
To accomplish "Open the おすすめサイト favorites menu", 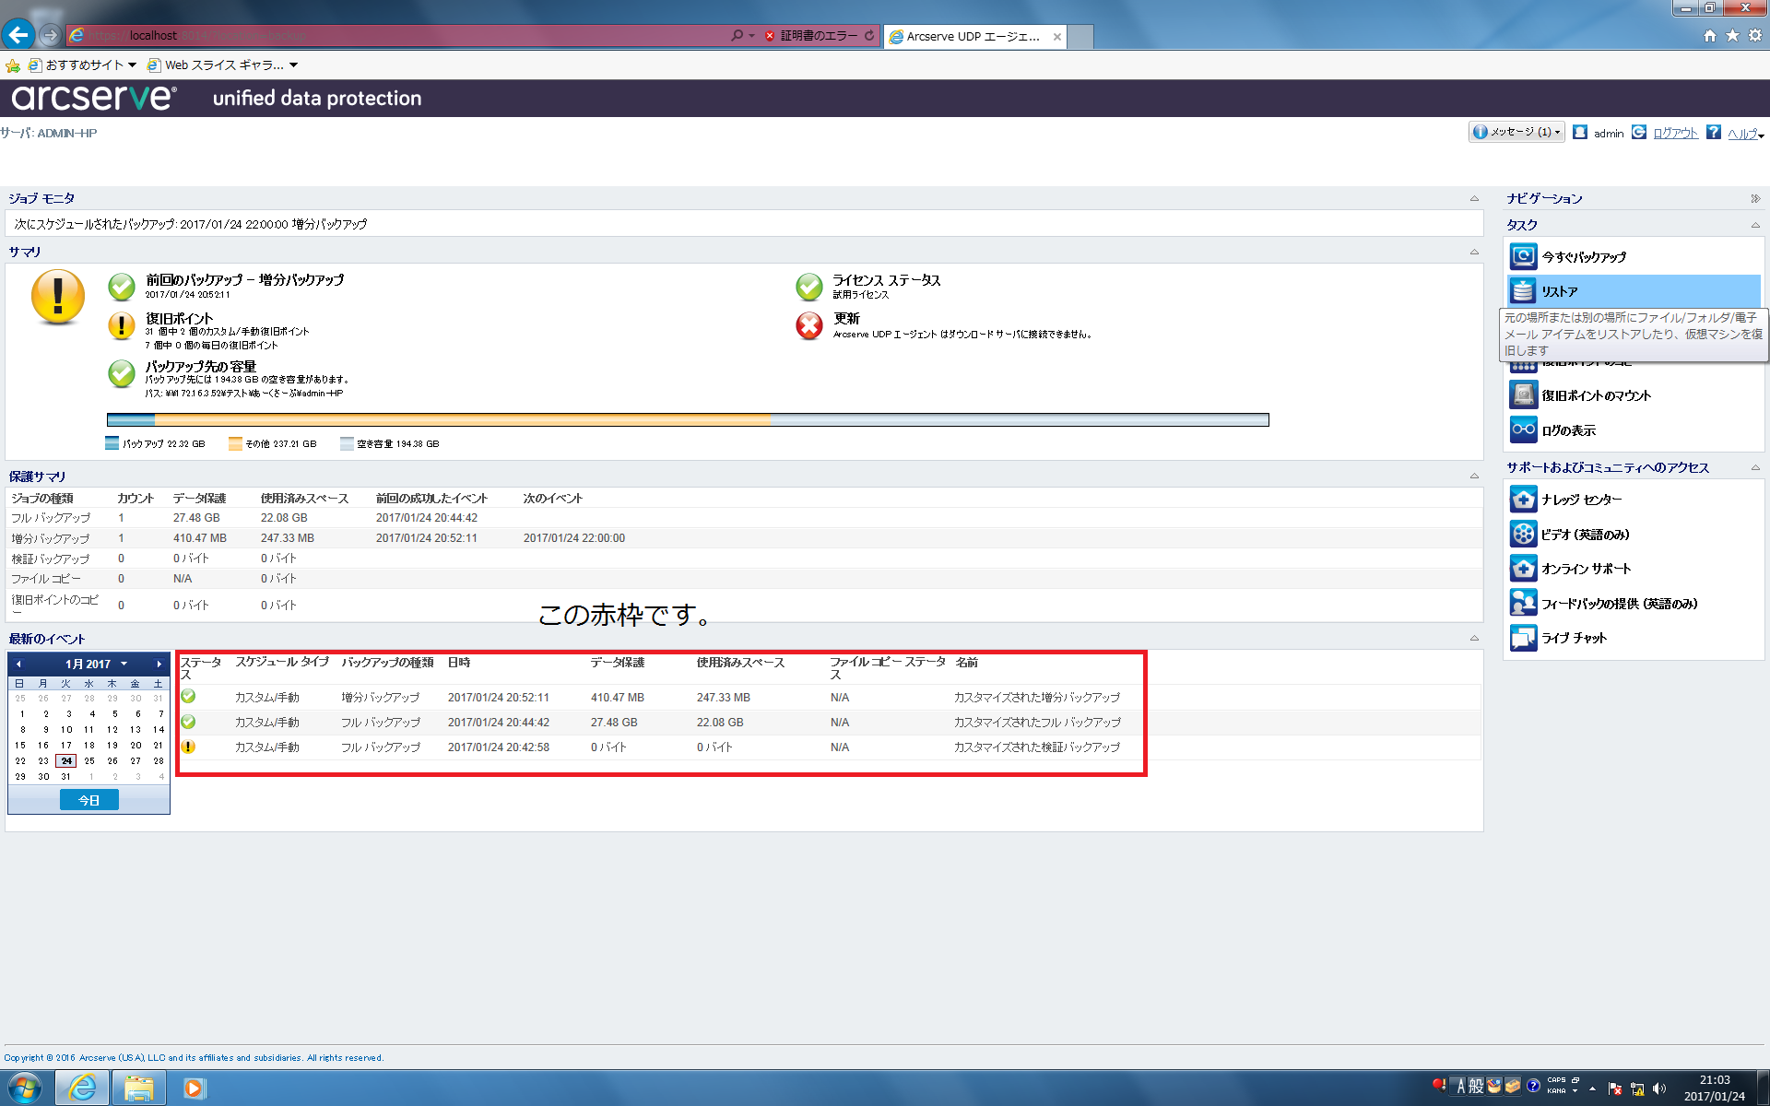I will point(83,65).
